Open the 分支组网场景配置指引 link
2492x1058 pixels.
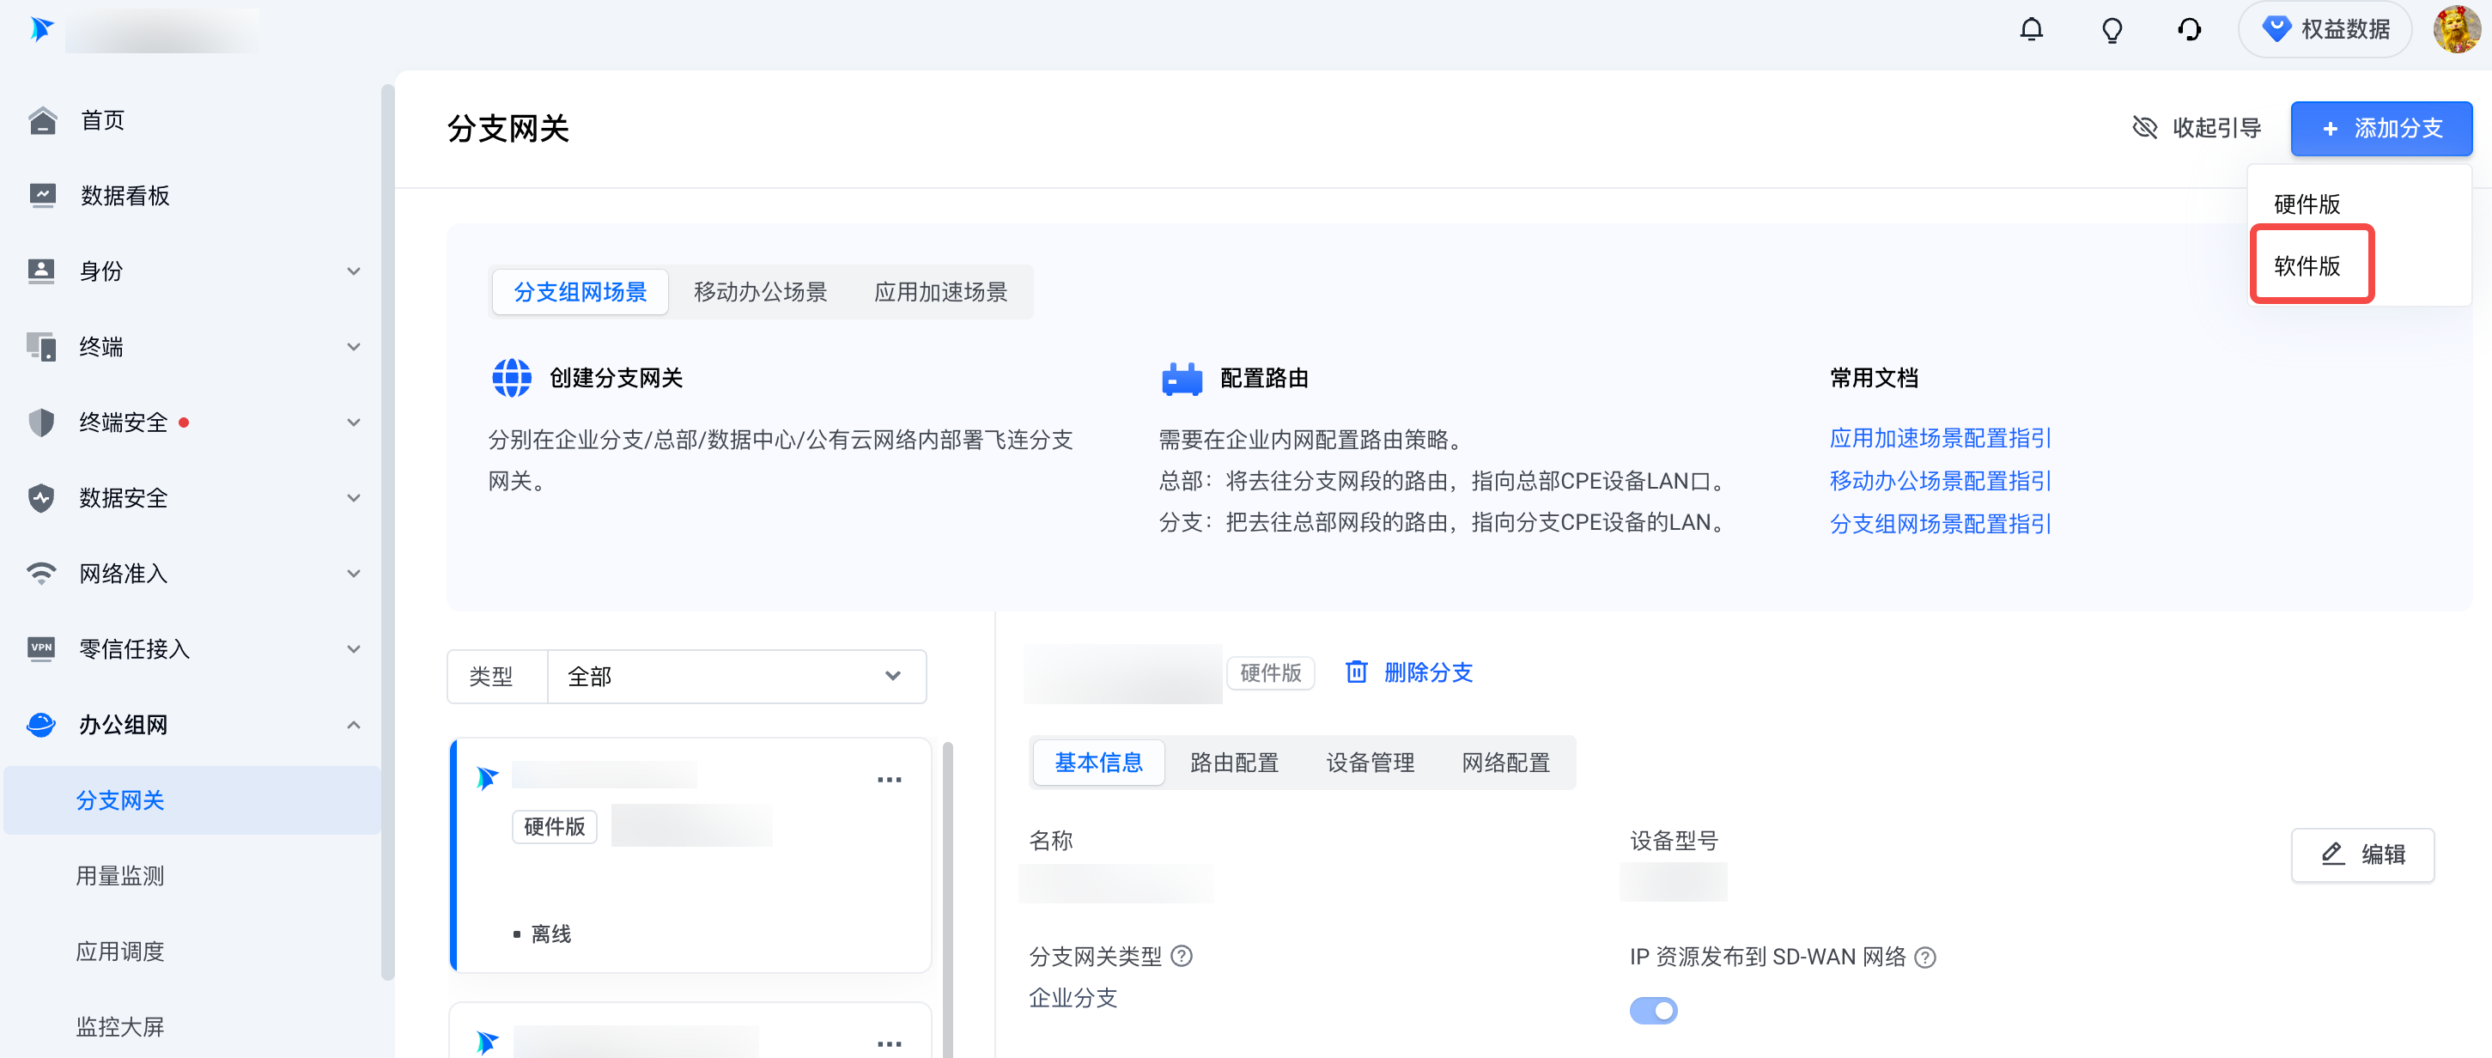pos(1940,524)
